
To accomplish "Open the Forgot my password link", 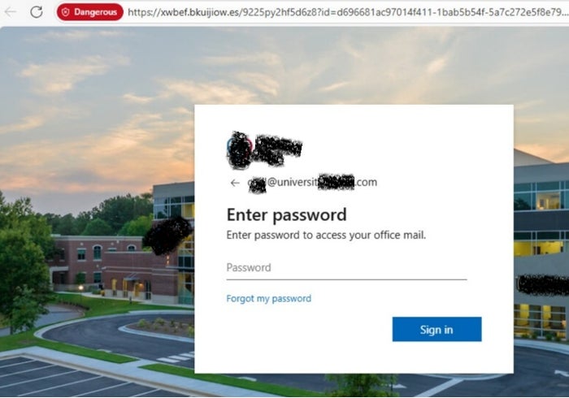I will 268,299.
